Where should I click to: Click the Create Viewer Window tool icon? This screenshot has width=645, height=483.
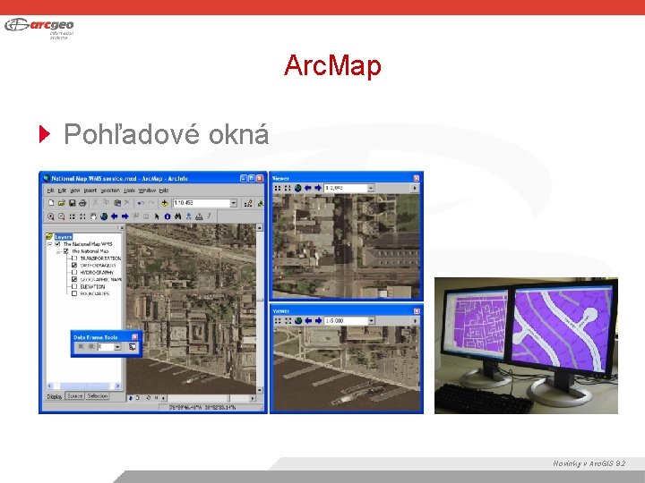[x=133, y=347]
